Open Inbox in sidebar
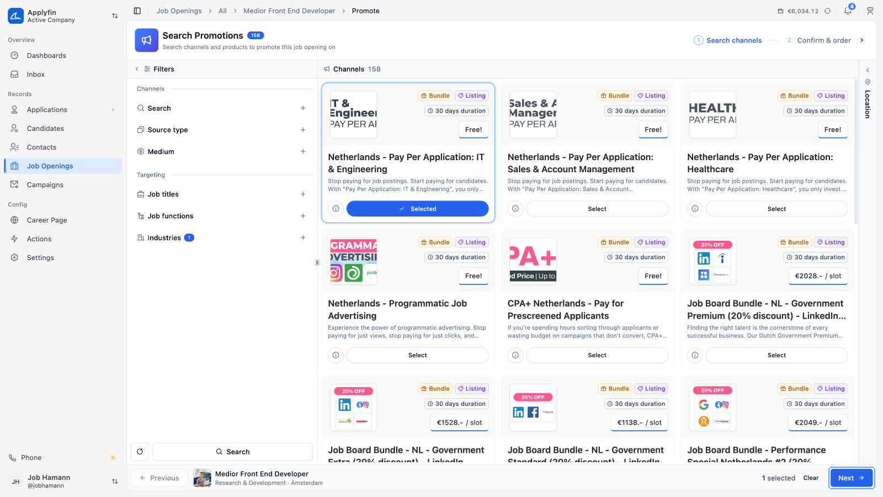The width and height of the screenshot is (883, 497). (63, 75)
